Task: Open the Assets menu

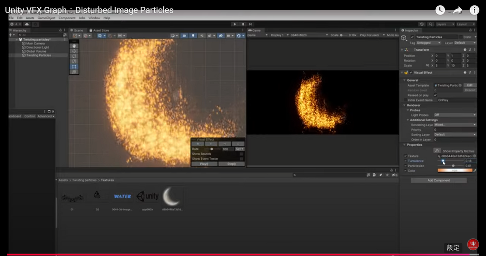Action: [30, 18]
